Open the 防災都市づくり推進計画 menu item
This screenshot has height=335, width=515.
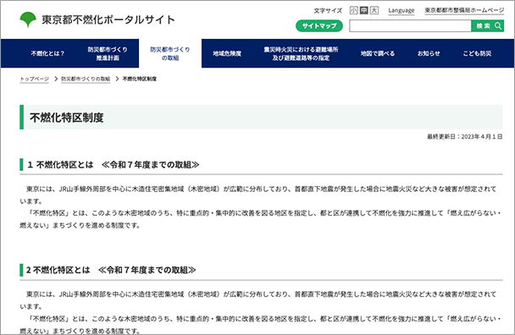[108, 53]
